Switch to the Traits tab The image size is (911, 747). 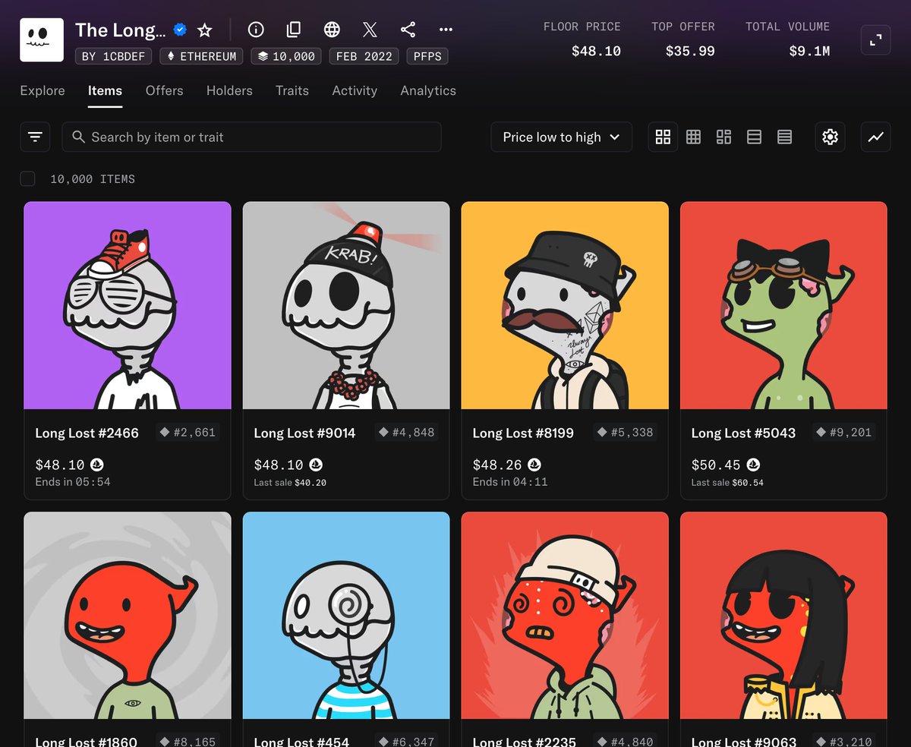point(292,90)
